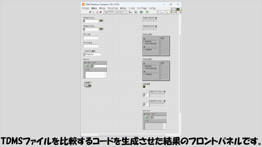Browse for TDMSファイル1 using its folder icon
The image size is (262, 147).
click(x=101, y=20)
